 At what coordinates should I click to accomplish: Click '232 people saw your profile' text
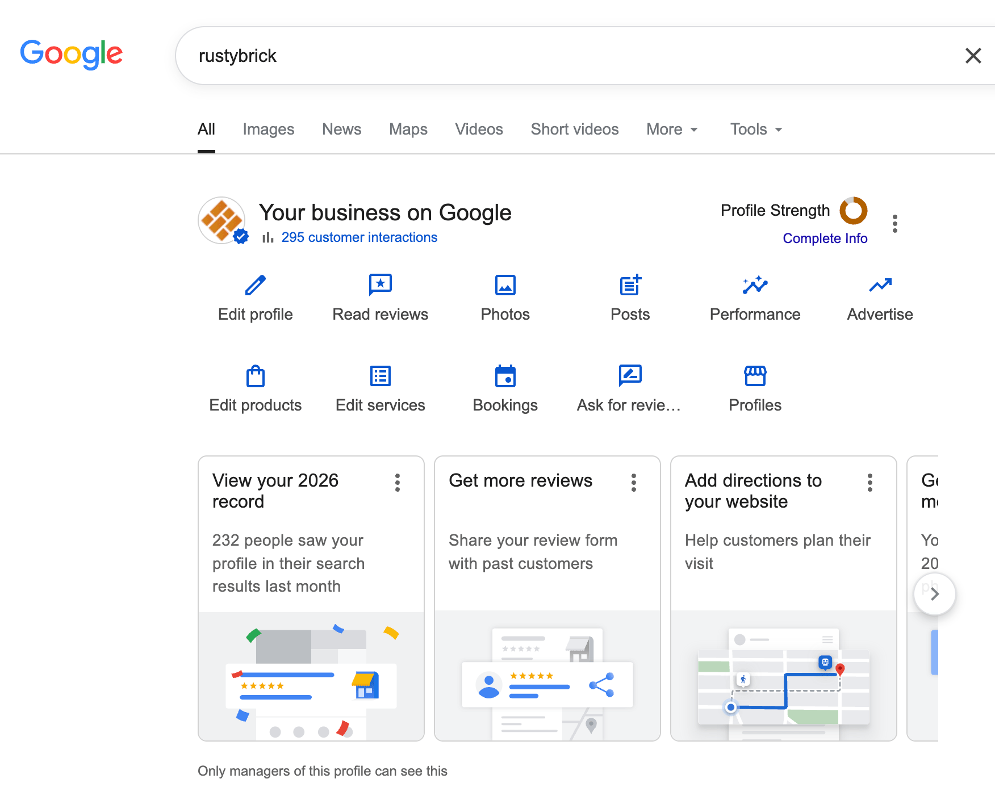(x=289, y=563)
